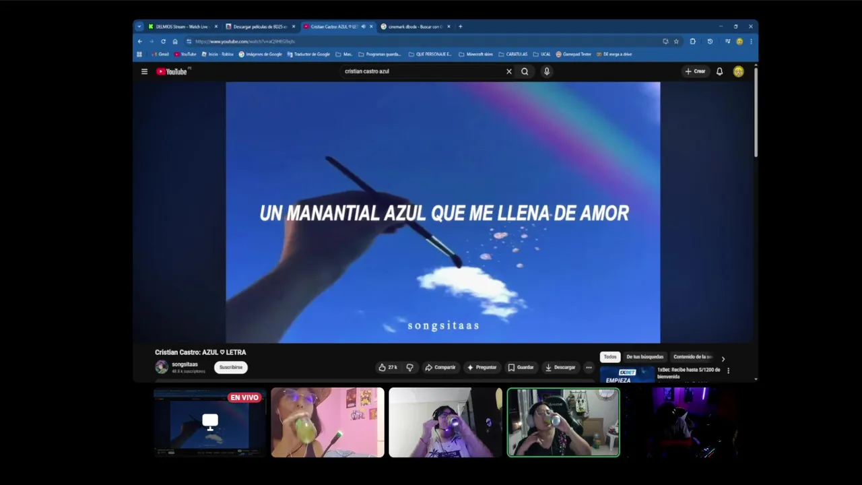Open the Mas bookmark folder
Image resolution: width=862 pixels, height=485 pixels.
pyautogui.click(x=344, y=54)
